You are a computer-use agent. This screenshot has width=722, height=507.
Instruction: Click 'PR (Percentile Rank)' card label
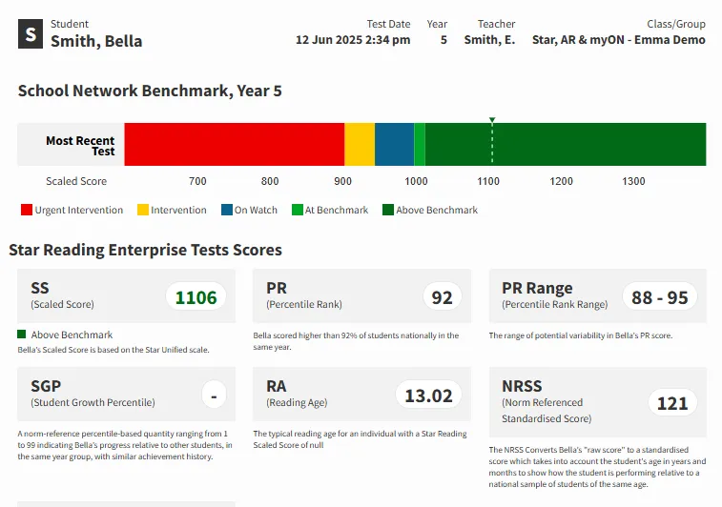(304, 295)
